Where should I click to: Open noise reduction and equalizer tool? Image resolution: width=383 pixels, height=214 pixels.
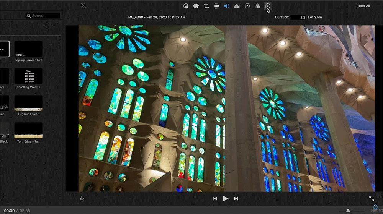point(237,6)
